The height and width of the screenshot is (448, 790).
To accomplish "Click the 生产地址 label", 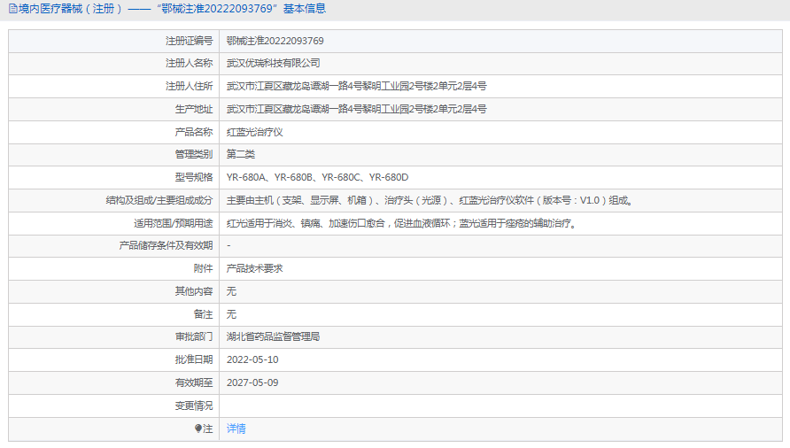I will 193,110.
